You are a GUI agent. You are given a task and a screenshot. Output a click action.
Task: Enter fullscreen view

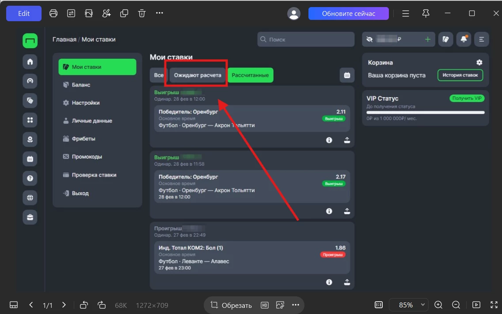(494, 305)
